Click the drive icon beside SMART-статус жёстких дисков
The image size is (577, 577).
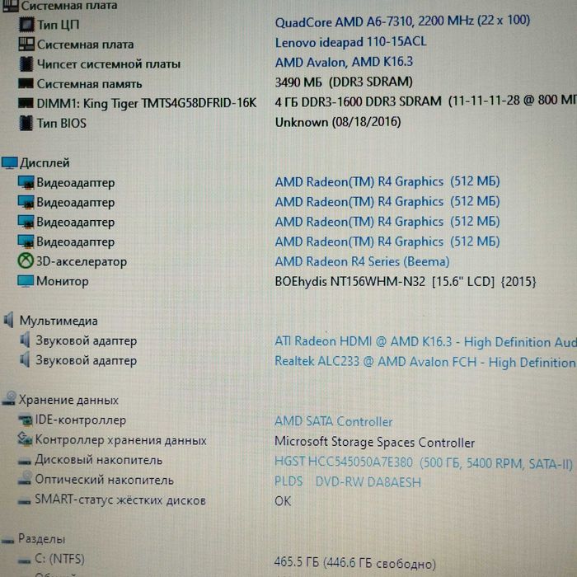click(x=25, y=501)
